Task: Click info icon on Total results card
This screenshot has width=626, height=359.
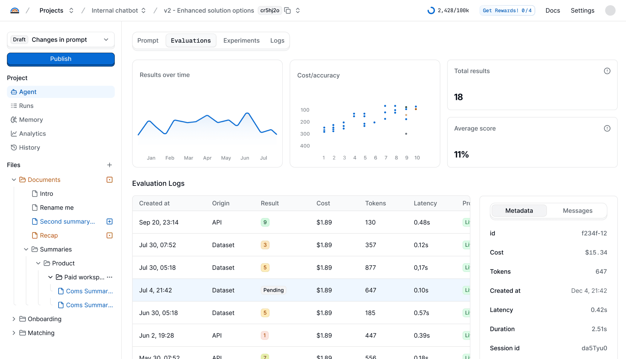Action: (x=607, y=71)
